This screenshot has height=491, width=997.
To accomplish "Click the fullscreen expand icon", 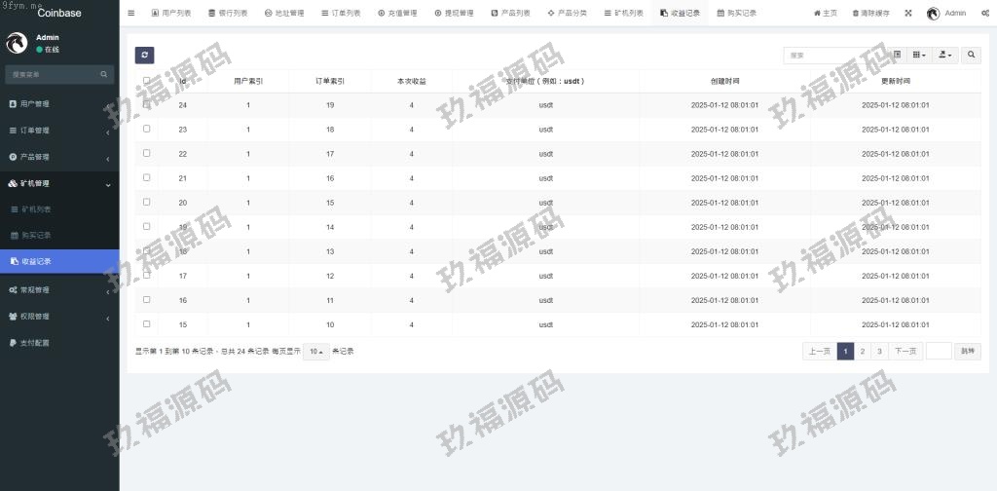I will coord(908,14).
